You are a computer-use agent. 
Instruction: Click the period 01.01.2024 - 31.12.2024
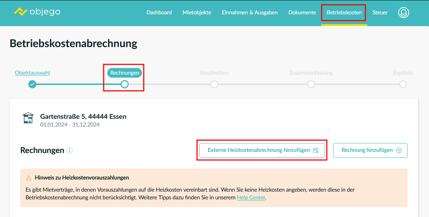pos(70,125)
